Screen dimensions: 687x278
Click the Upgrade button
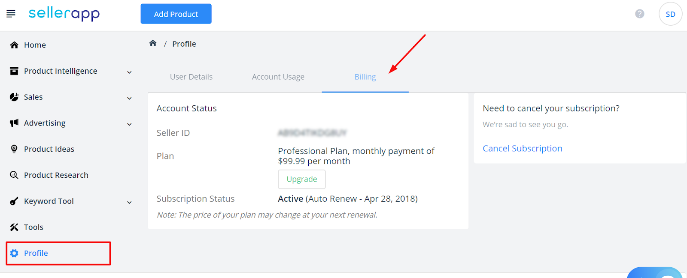302,179
